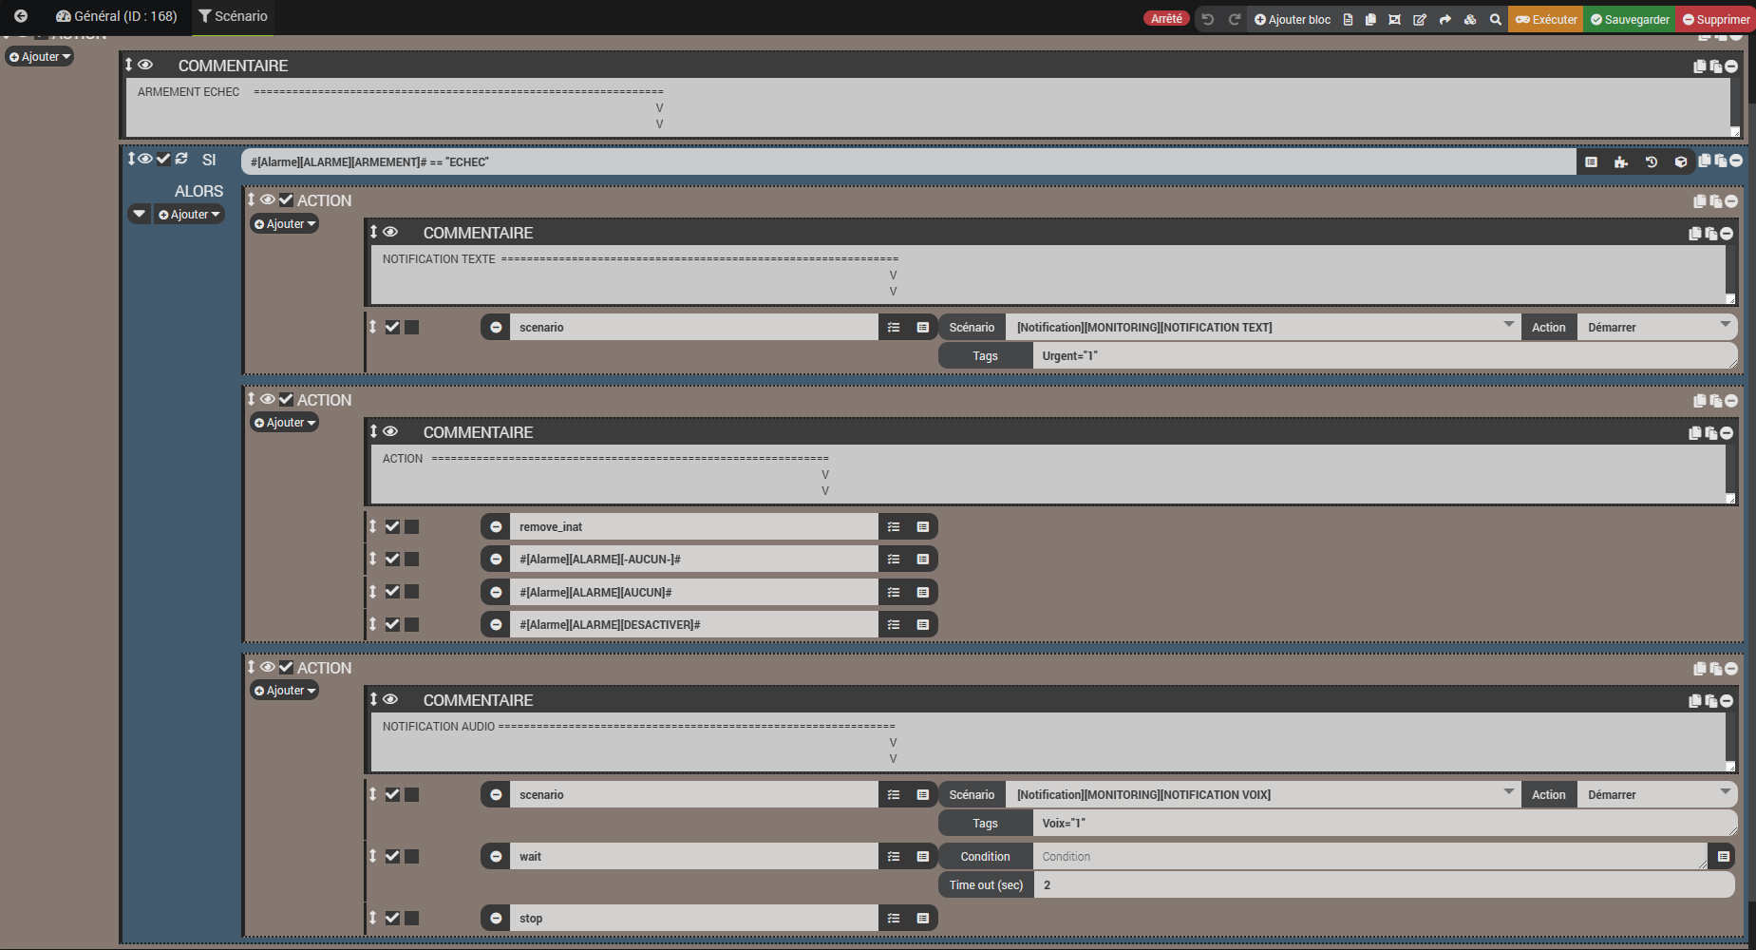Click the Time out (sec) field
This screenshot has height=950, width=1756.
pyautogui.click(x=1385, y=885)
